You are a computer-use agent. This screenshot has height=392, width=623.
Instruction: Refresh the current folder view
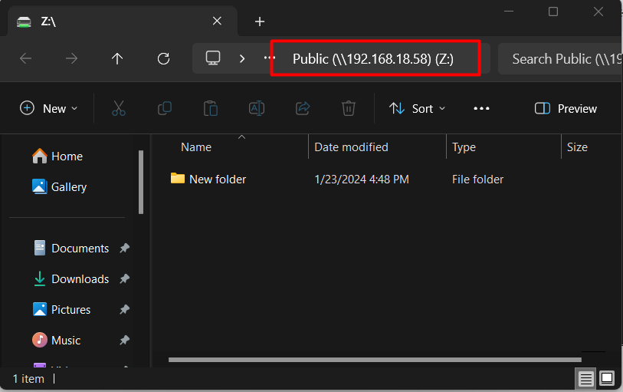tap(162, 58)
